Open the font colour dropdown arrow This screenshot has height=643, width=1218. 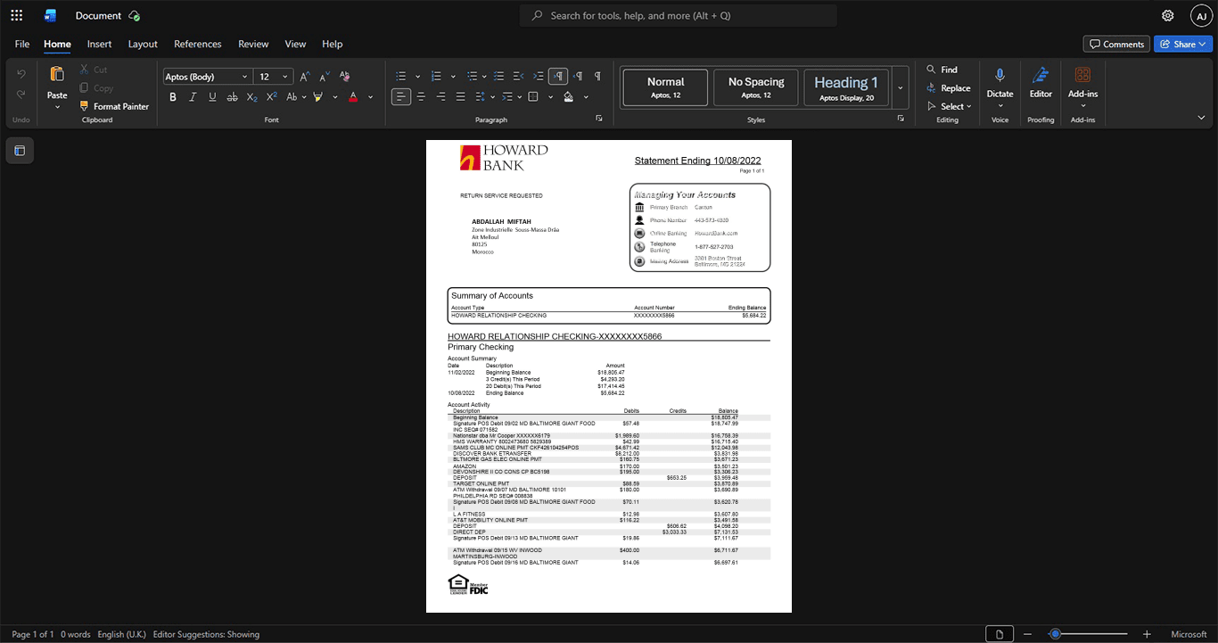tap(371, 97)
